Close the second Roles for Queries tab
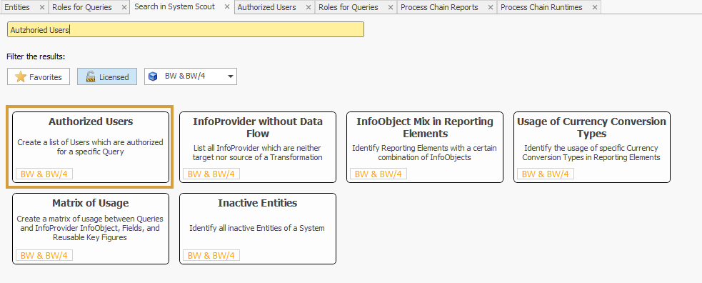 click(390, 7)
